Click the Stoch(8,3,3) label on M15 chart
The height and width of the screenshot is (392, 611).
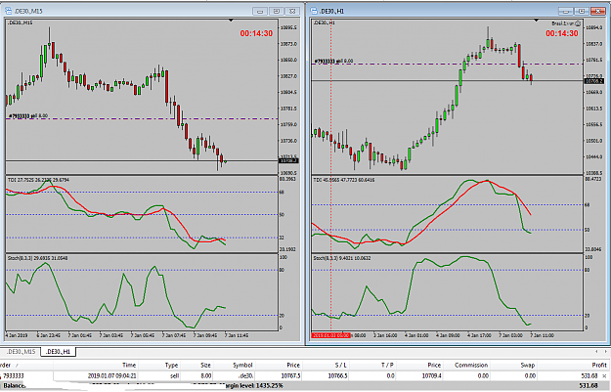click(37, 258)
